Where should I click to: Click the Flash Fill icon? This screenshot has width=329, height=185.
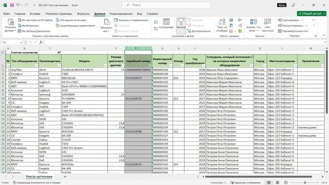[x=231, y=20]
